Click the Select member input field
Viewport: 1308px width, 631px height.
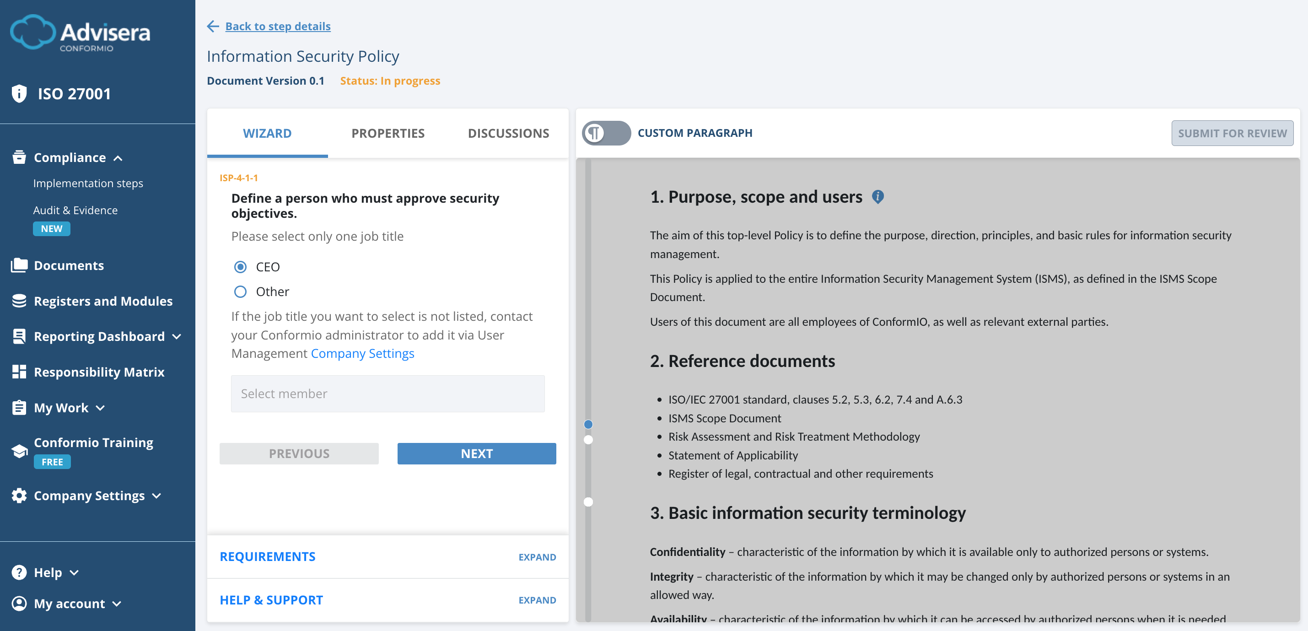[x=388, y=394]
